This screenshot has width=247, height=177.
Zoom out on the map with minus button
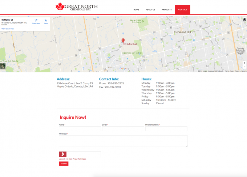244,67
